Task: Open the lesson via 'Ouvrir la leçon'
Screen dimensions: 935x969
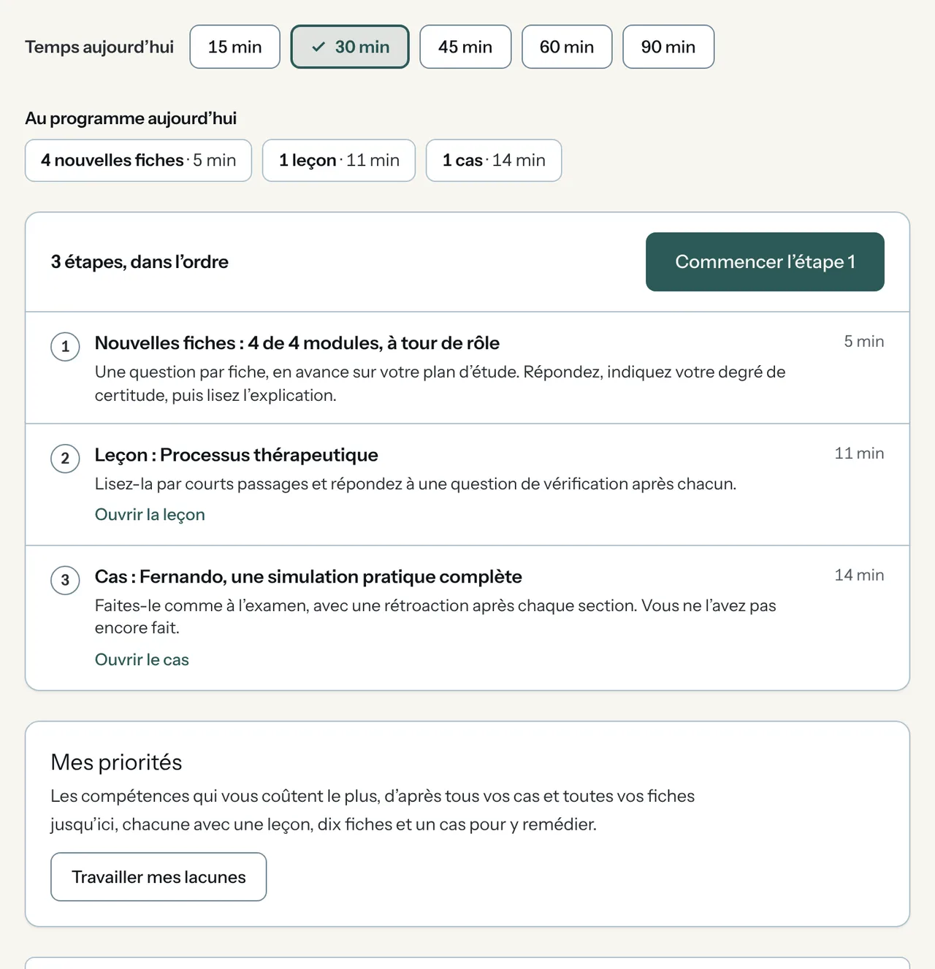Action: click(x=150, y=514)
